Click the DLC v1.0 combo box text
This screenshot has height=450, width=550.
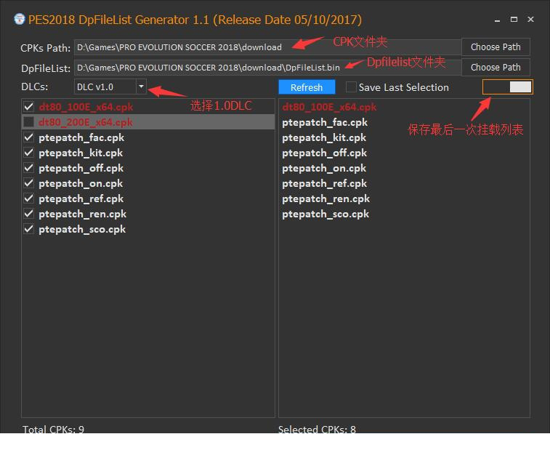(95, 87)
